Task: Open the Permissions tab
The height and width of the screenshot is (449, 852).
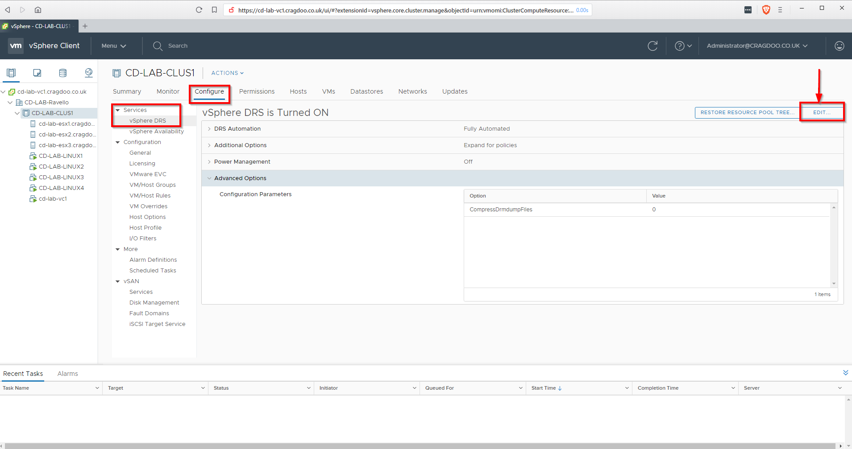Action: coord(257,91)
